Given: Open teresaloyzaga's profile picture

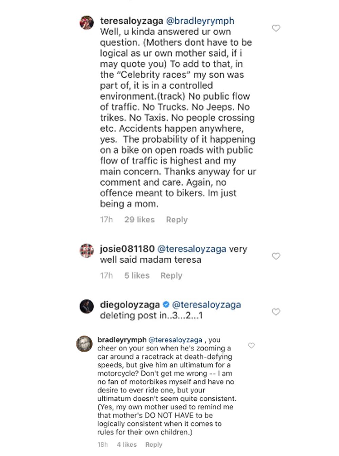Looking at the screenshot, I should 86,23.
